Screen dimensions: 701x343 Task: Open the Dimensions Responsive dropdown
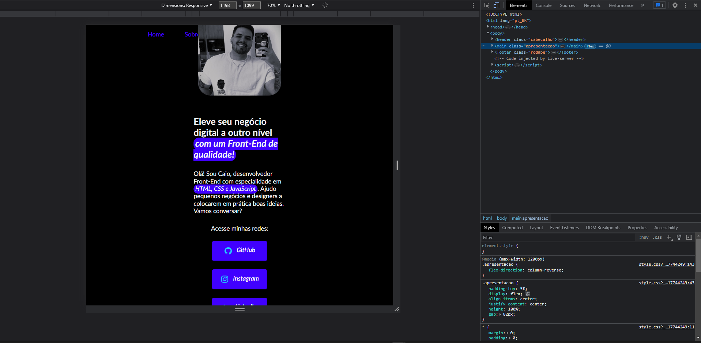186,5
